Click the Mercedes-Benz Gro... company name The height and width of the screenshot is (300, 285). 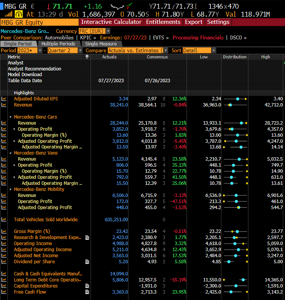pos(25,31)
